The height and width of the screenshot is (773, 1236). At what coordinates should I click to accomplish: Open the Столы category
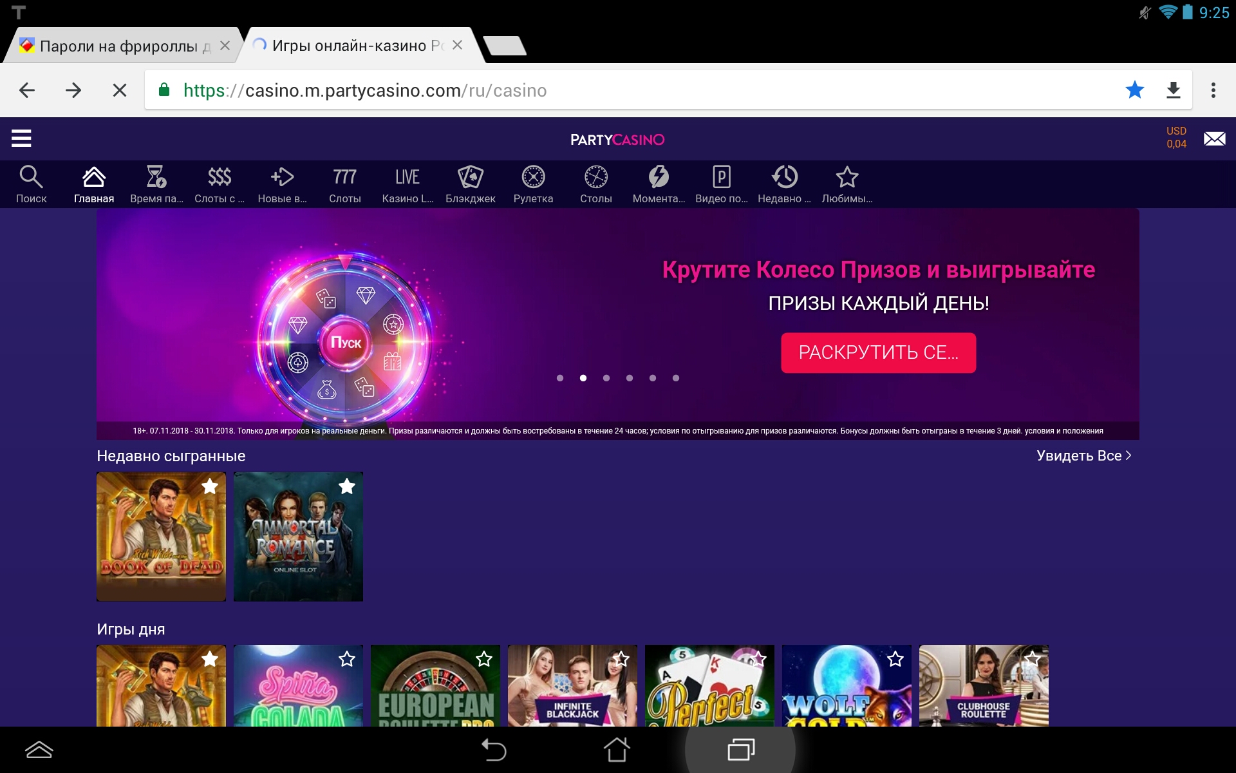[596, 184]
